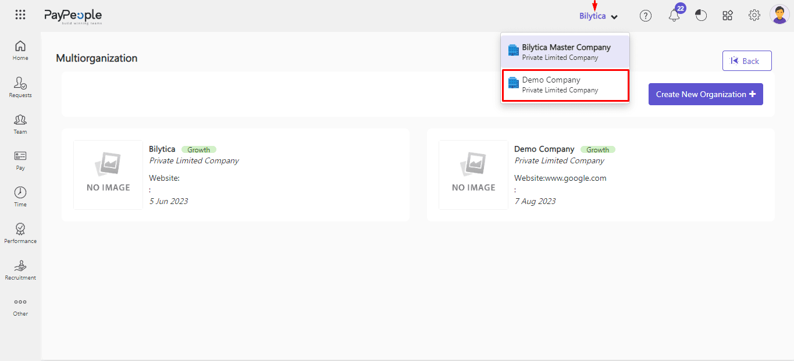The image size is (794, 361).
Task: Select Bilytica Master Company from dropdown
Action: [x=565, y=52]
